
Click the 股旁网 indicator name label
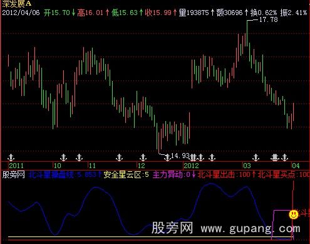[13, 174]
